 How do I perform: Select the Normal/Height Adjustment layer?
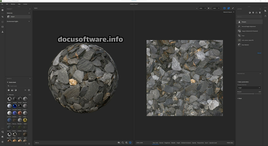[249, 26]
